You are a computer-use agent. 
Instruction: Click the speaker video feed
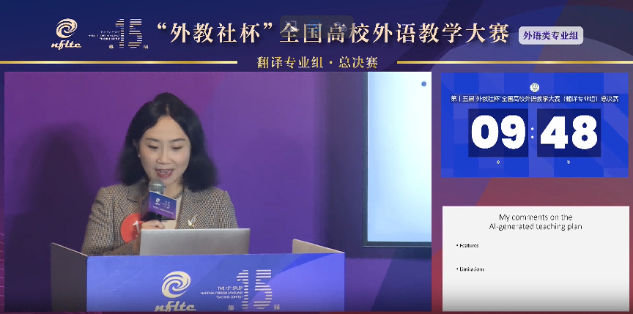click(218, 192)
